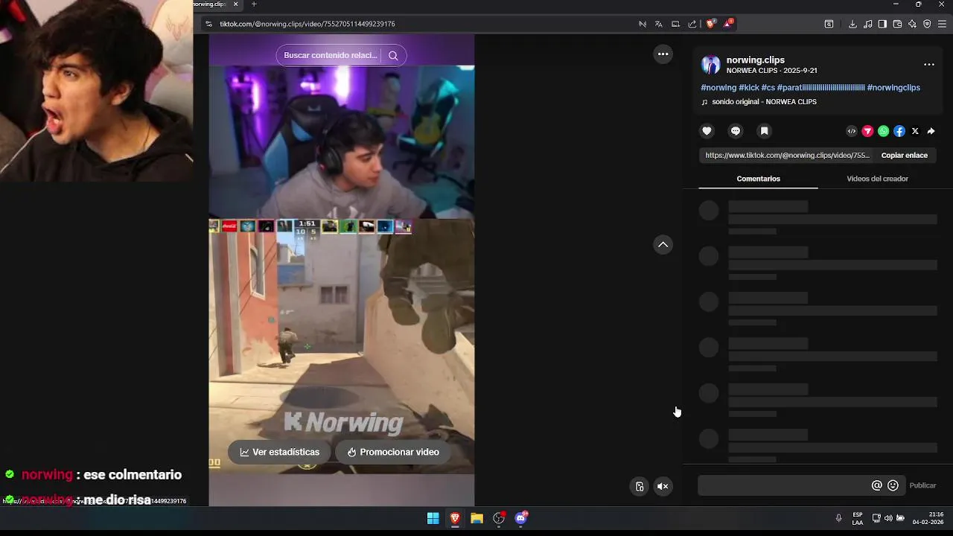Open site settings icon in address bar
The width and height of the screenshot is (953, 536).
[x=208, y=24]
